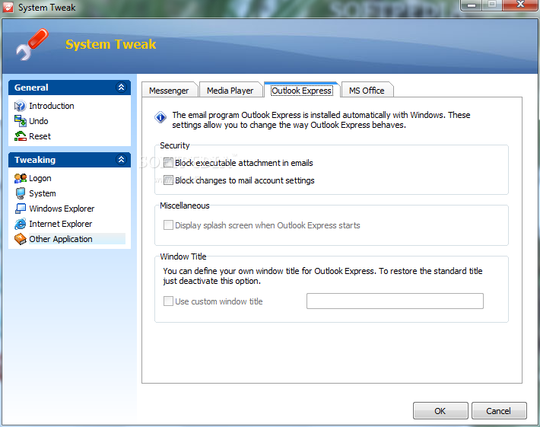Click the System Tweak wrench logo
The width and height of the screenshot is (540, 427).
(32, 44)
